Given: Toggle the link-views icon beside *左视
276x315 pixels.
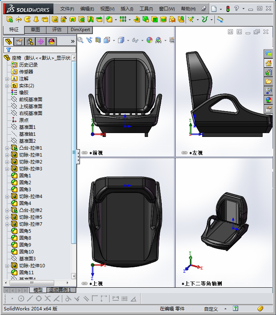Looking at the screenshot, I should [184, 153].
